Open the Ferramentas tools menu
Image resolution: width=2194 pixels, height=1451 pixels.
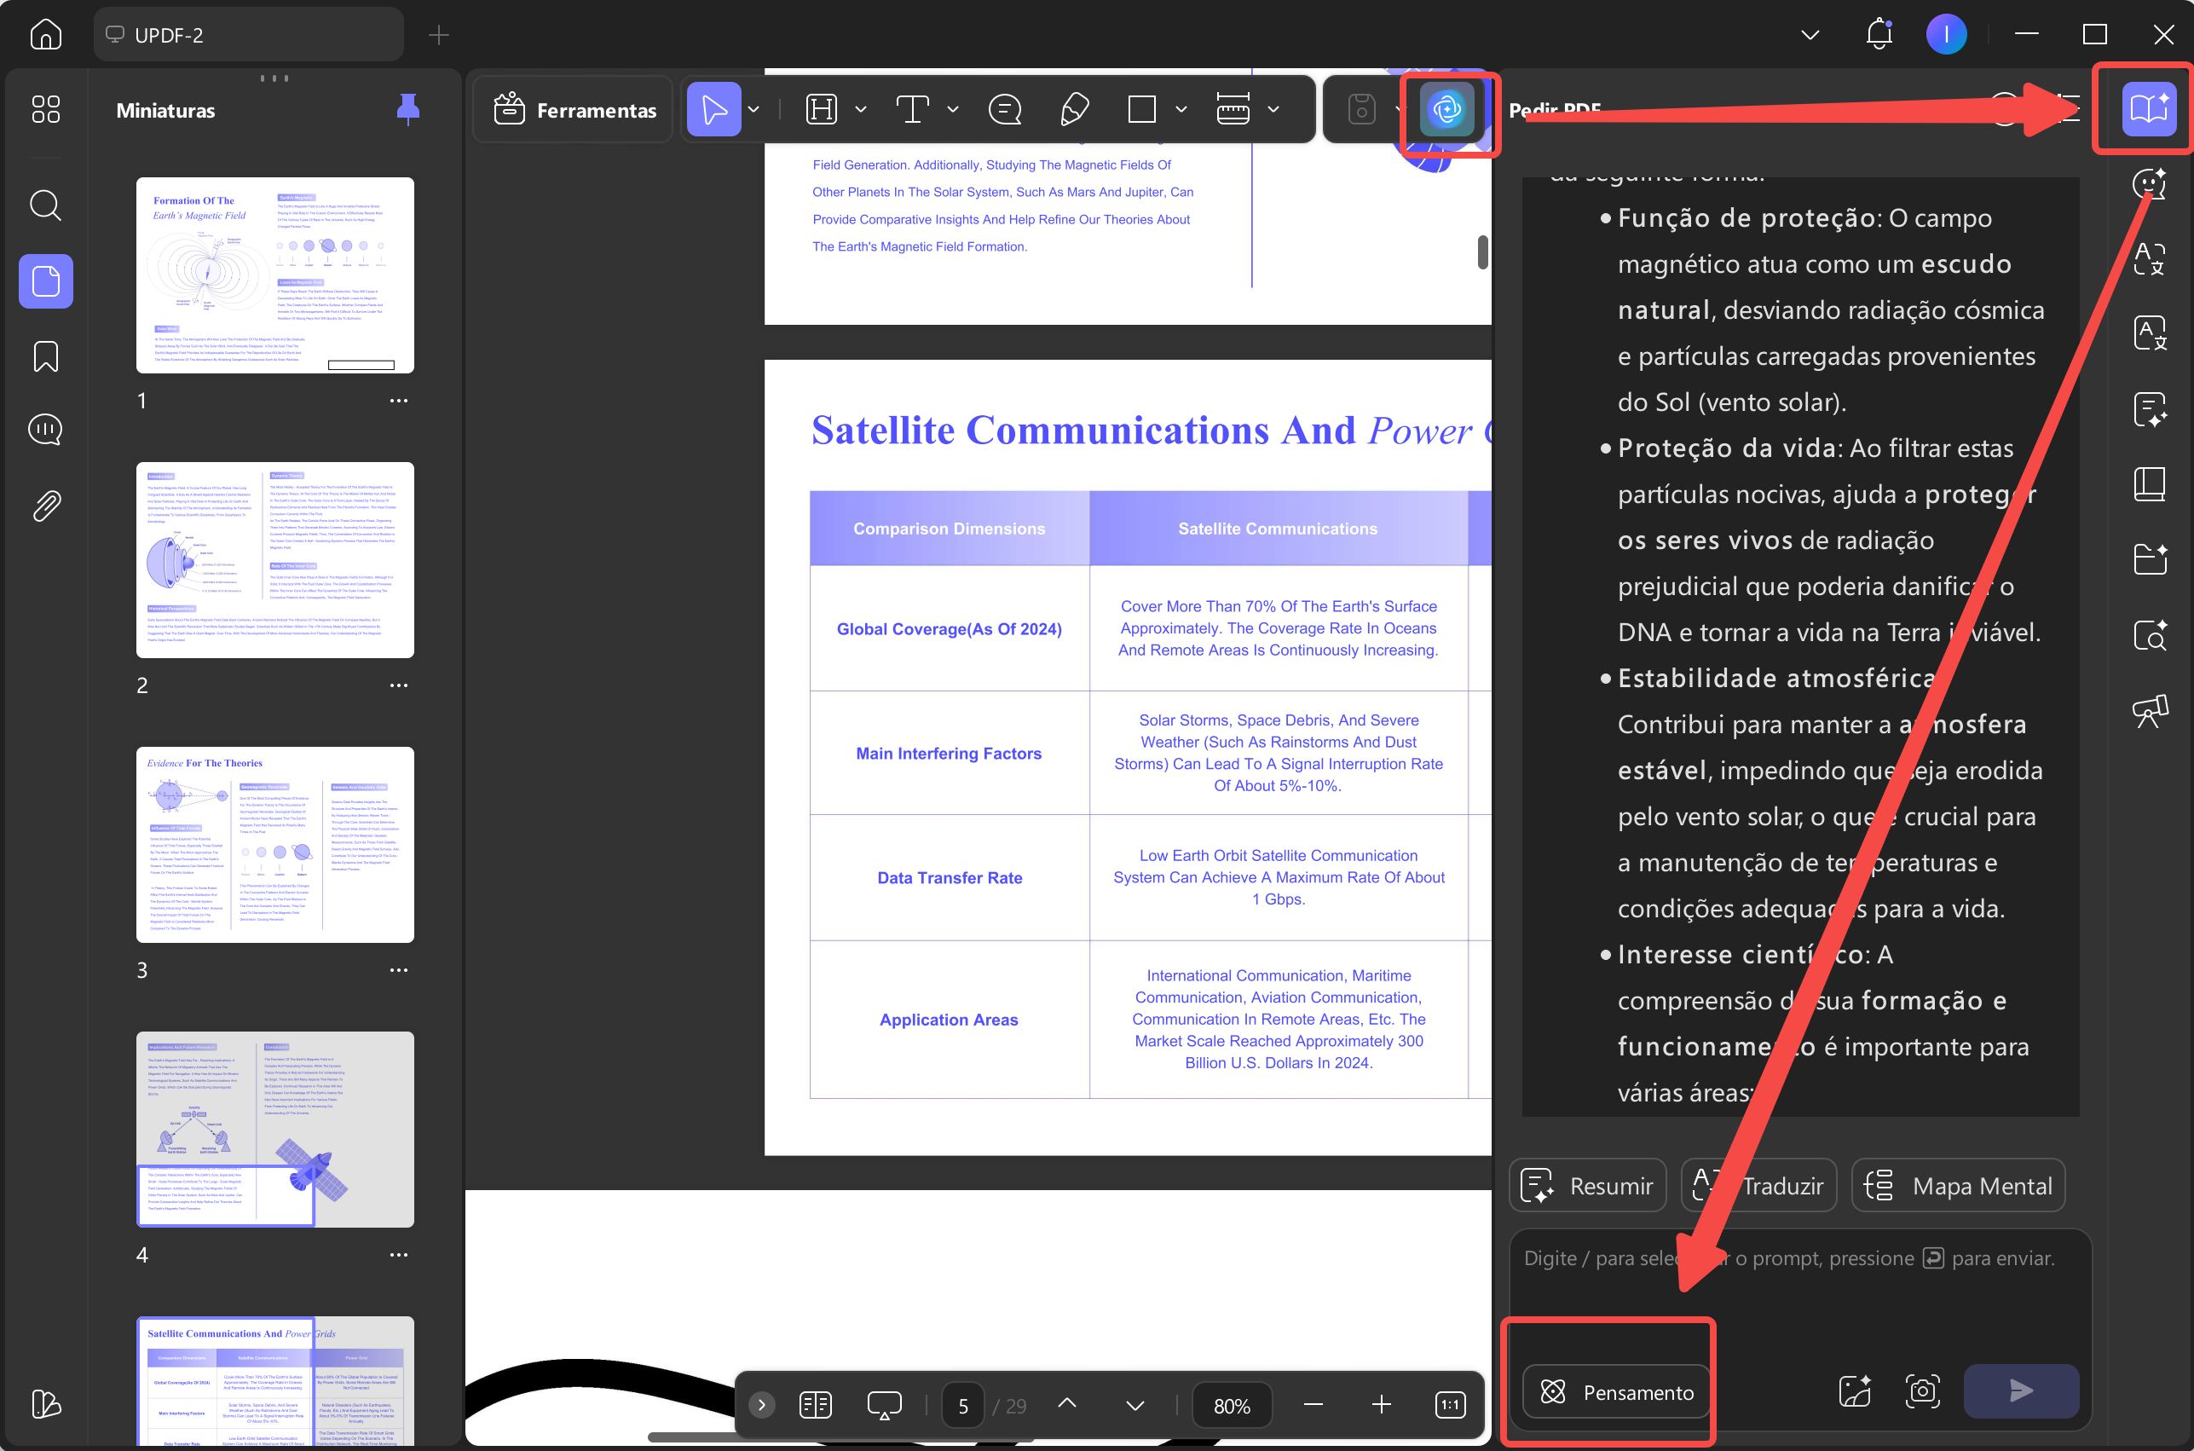574,109
